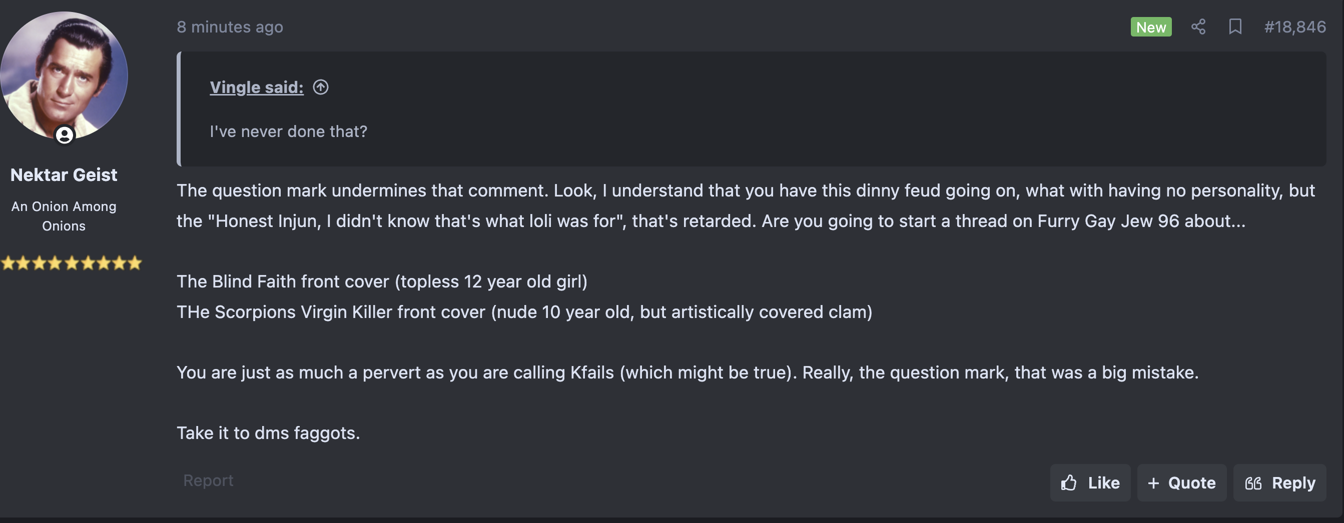
Task: Click the quotation-marks icon on the Reply button
Action: click(1253, 483)
